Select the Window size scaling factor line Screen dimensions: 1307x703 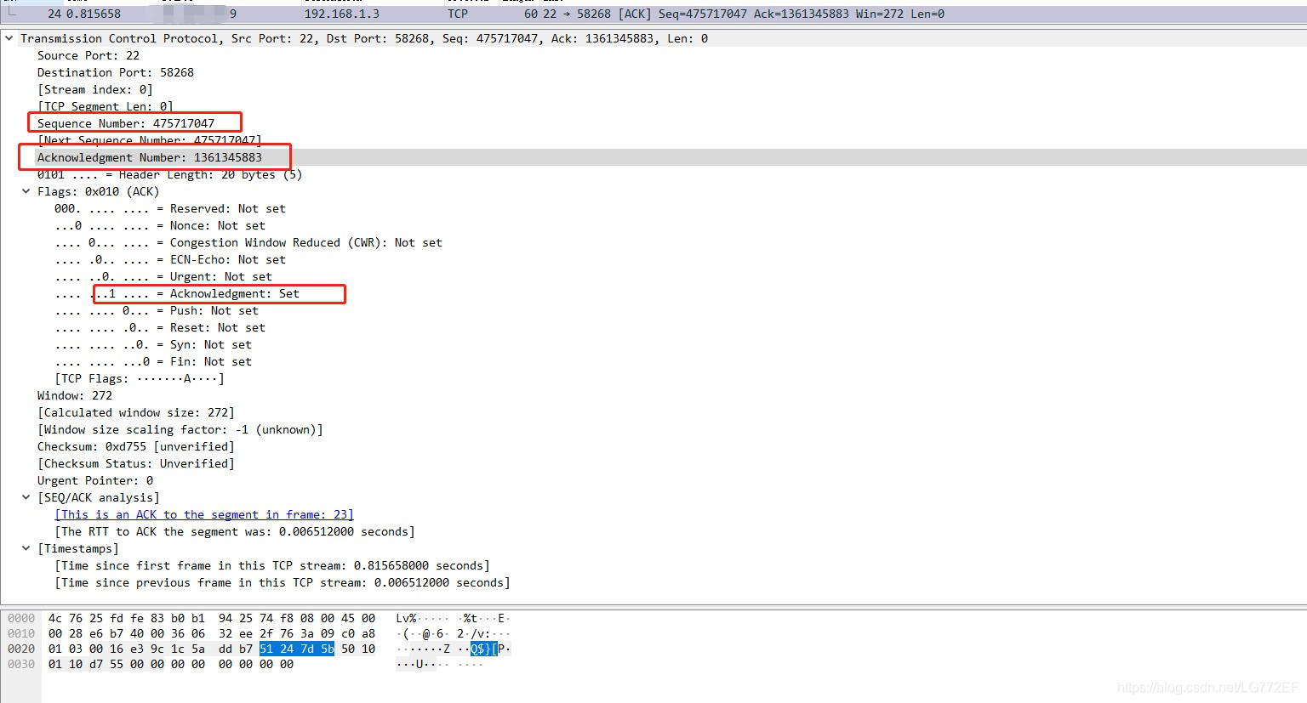[x=180, y=429]
